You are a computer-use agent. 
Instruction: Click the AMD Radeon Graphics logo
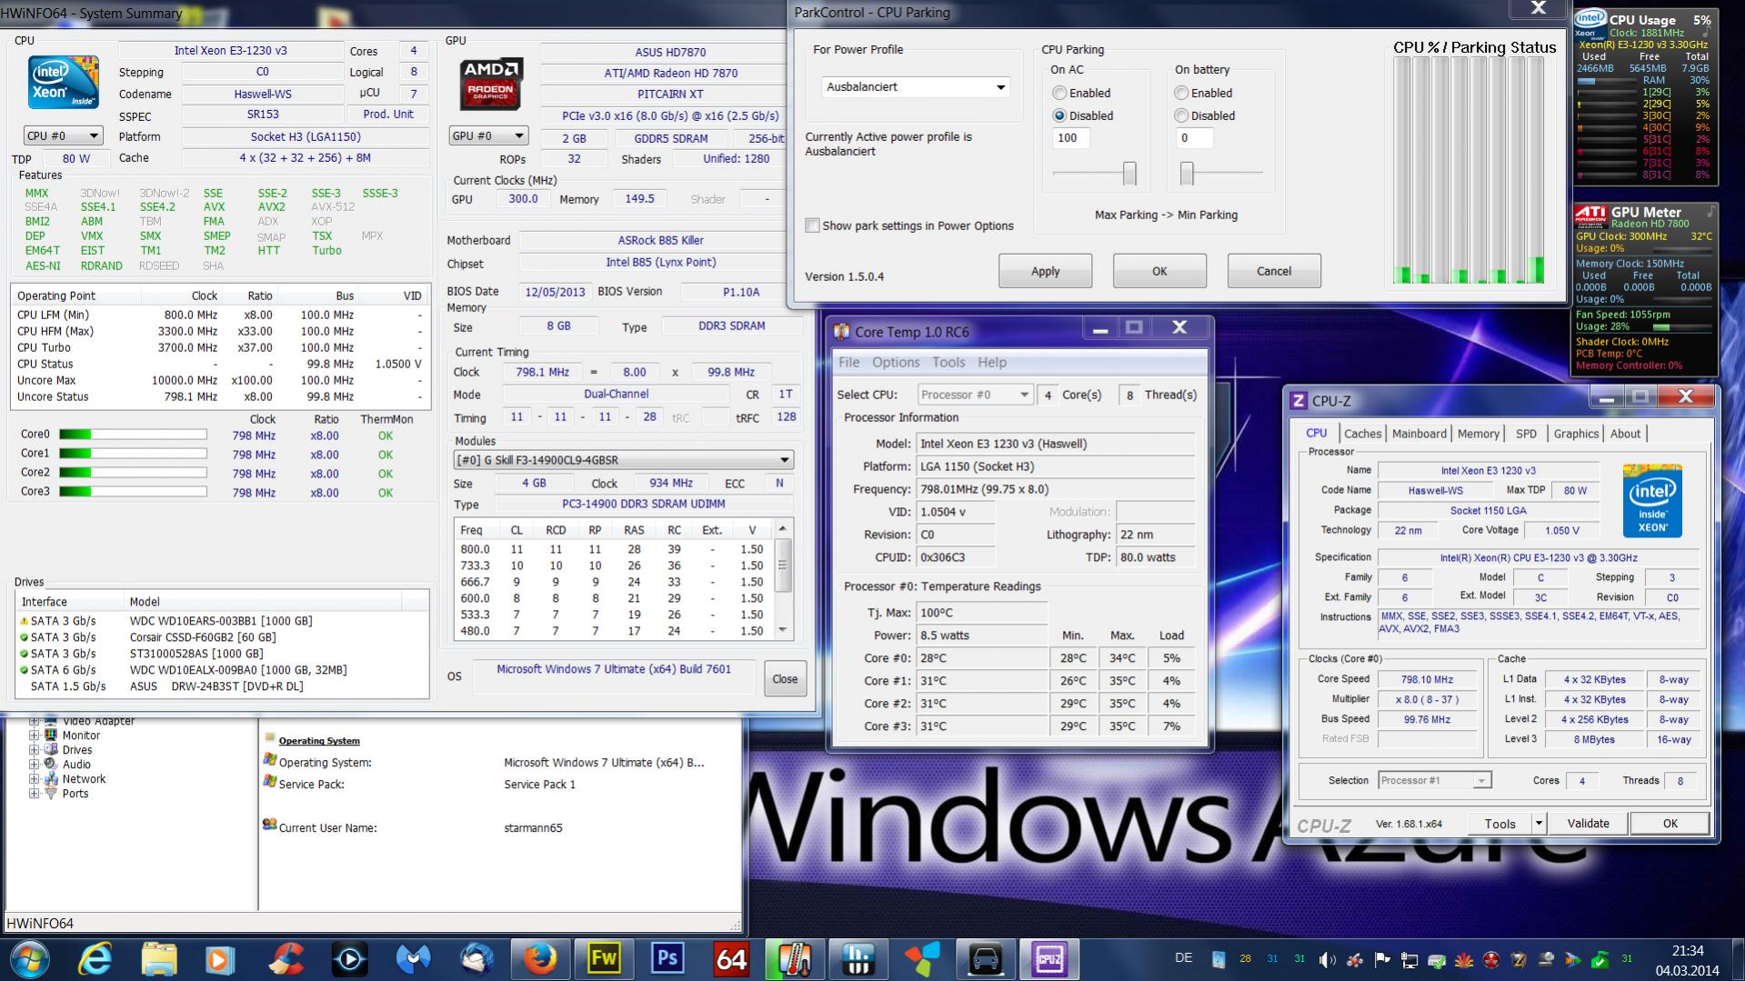click(x=491, y=85)
